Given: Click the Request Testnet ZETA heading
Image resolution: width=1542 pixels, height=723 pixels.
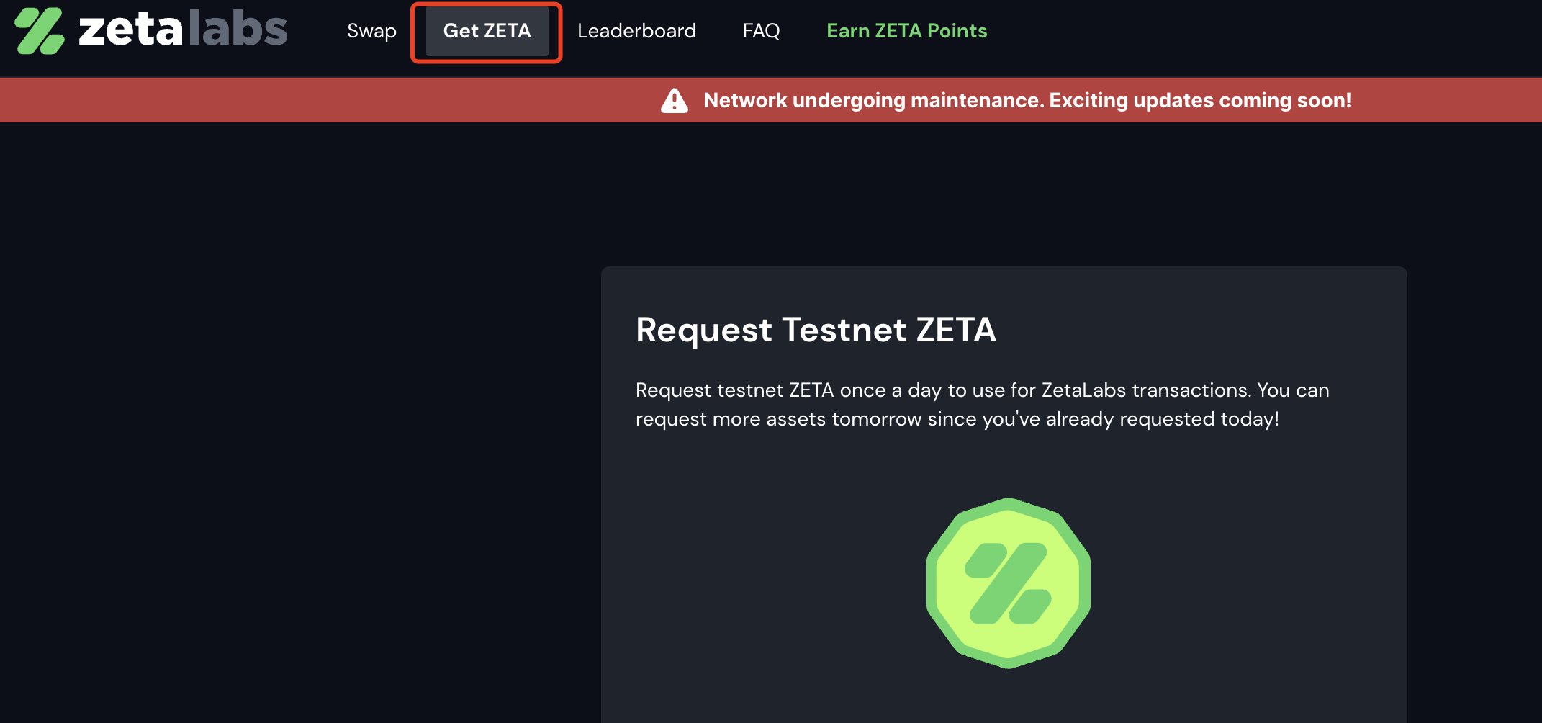Looking at the screenshot, I should point(816,330).
